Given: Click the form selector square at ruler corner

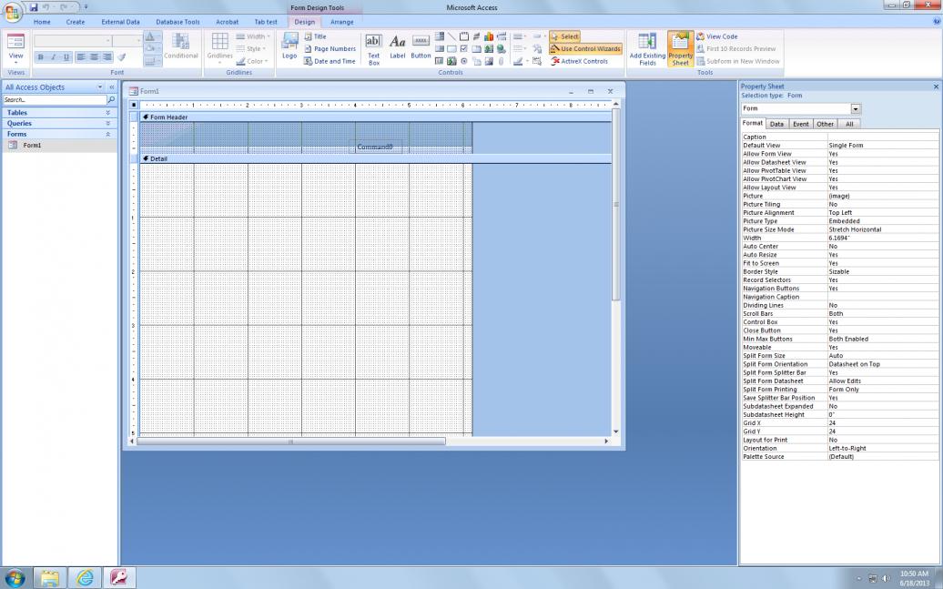Looking at the screenshot, I should (134, 105).
